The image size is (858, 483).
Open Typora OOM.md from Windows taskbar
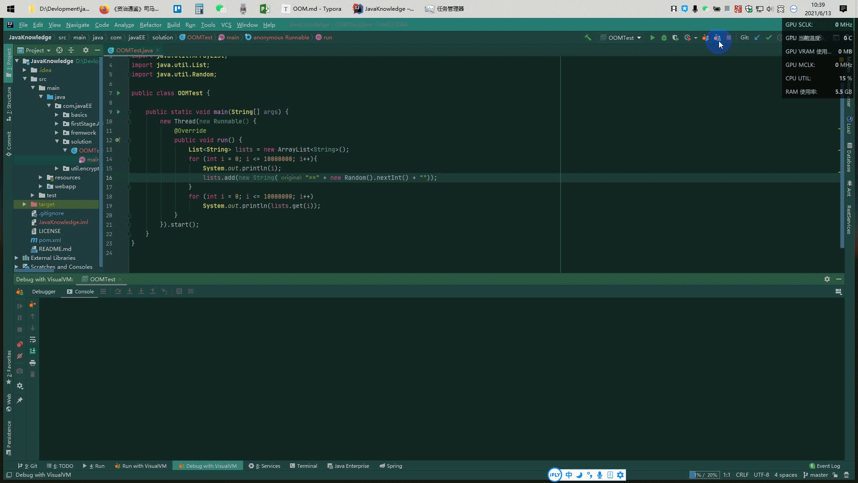point(311,8)
